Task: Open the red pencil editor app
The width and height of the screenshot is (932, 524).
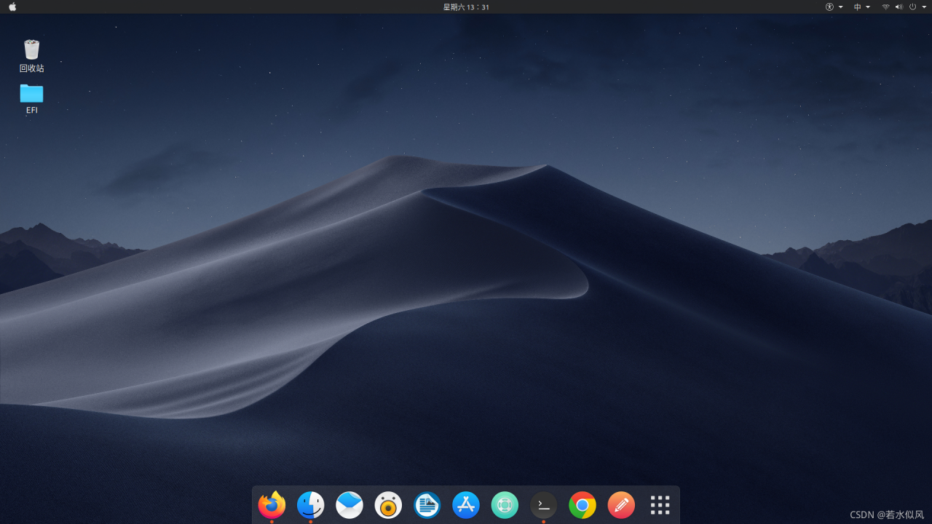Action: tap(621, 504)
